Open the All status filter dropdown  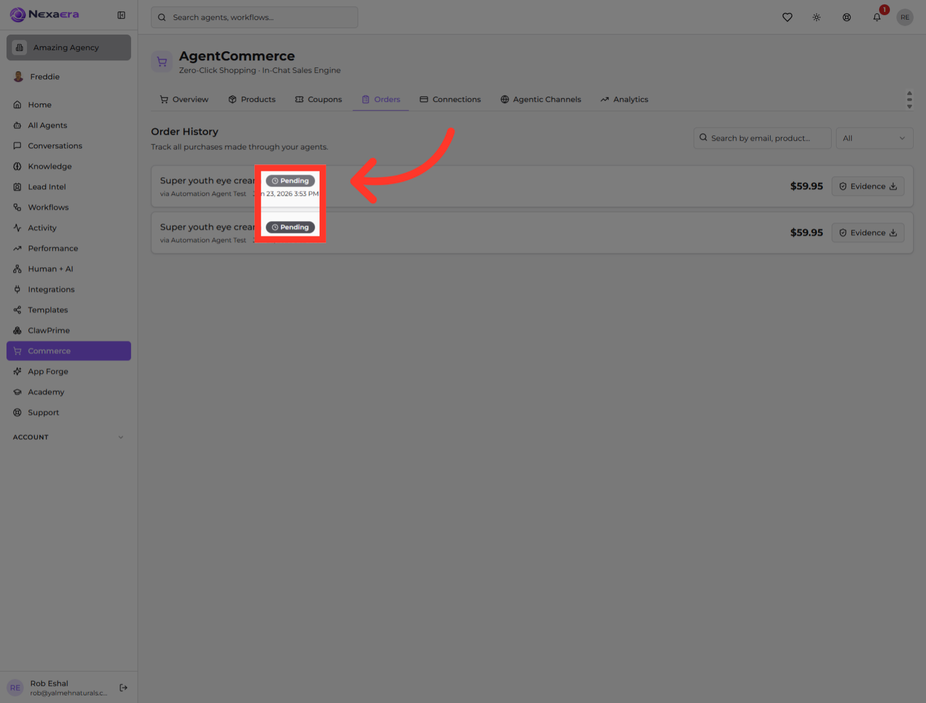click(x=874, y=138)
